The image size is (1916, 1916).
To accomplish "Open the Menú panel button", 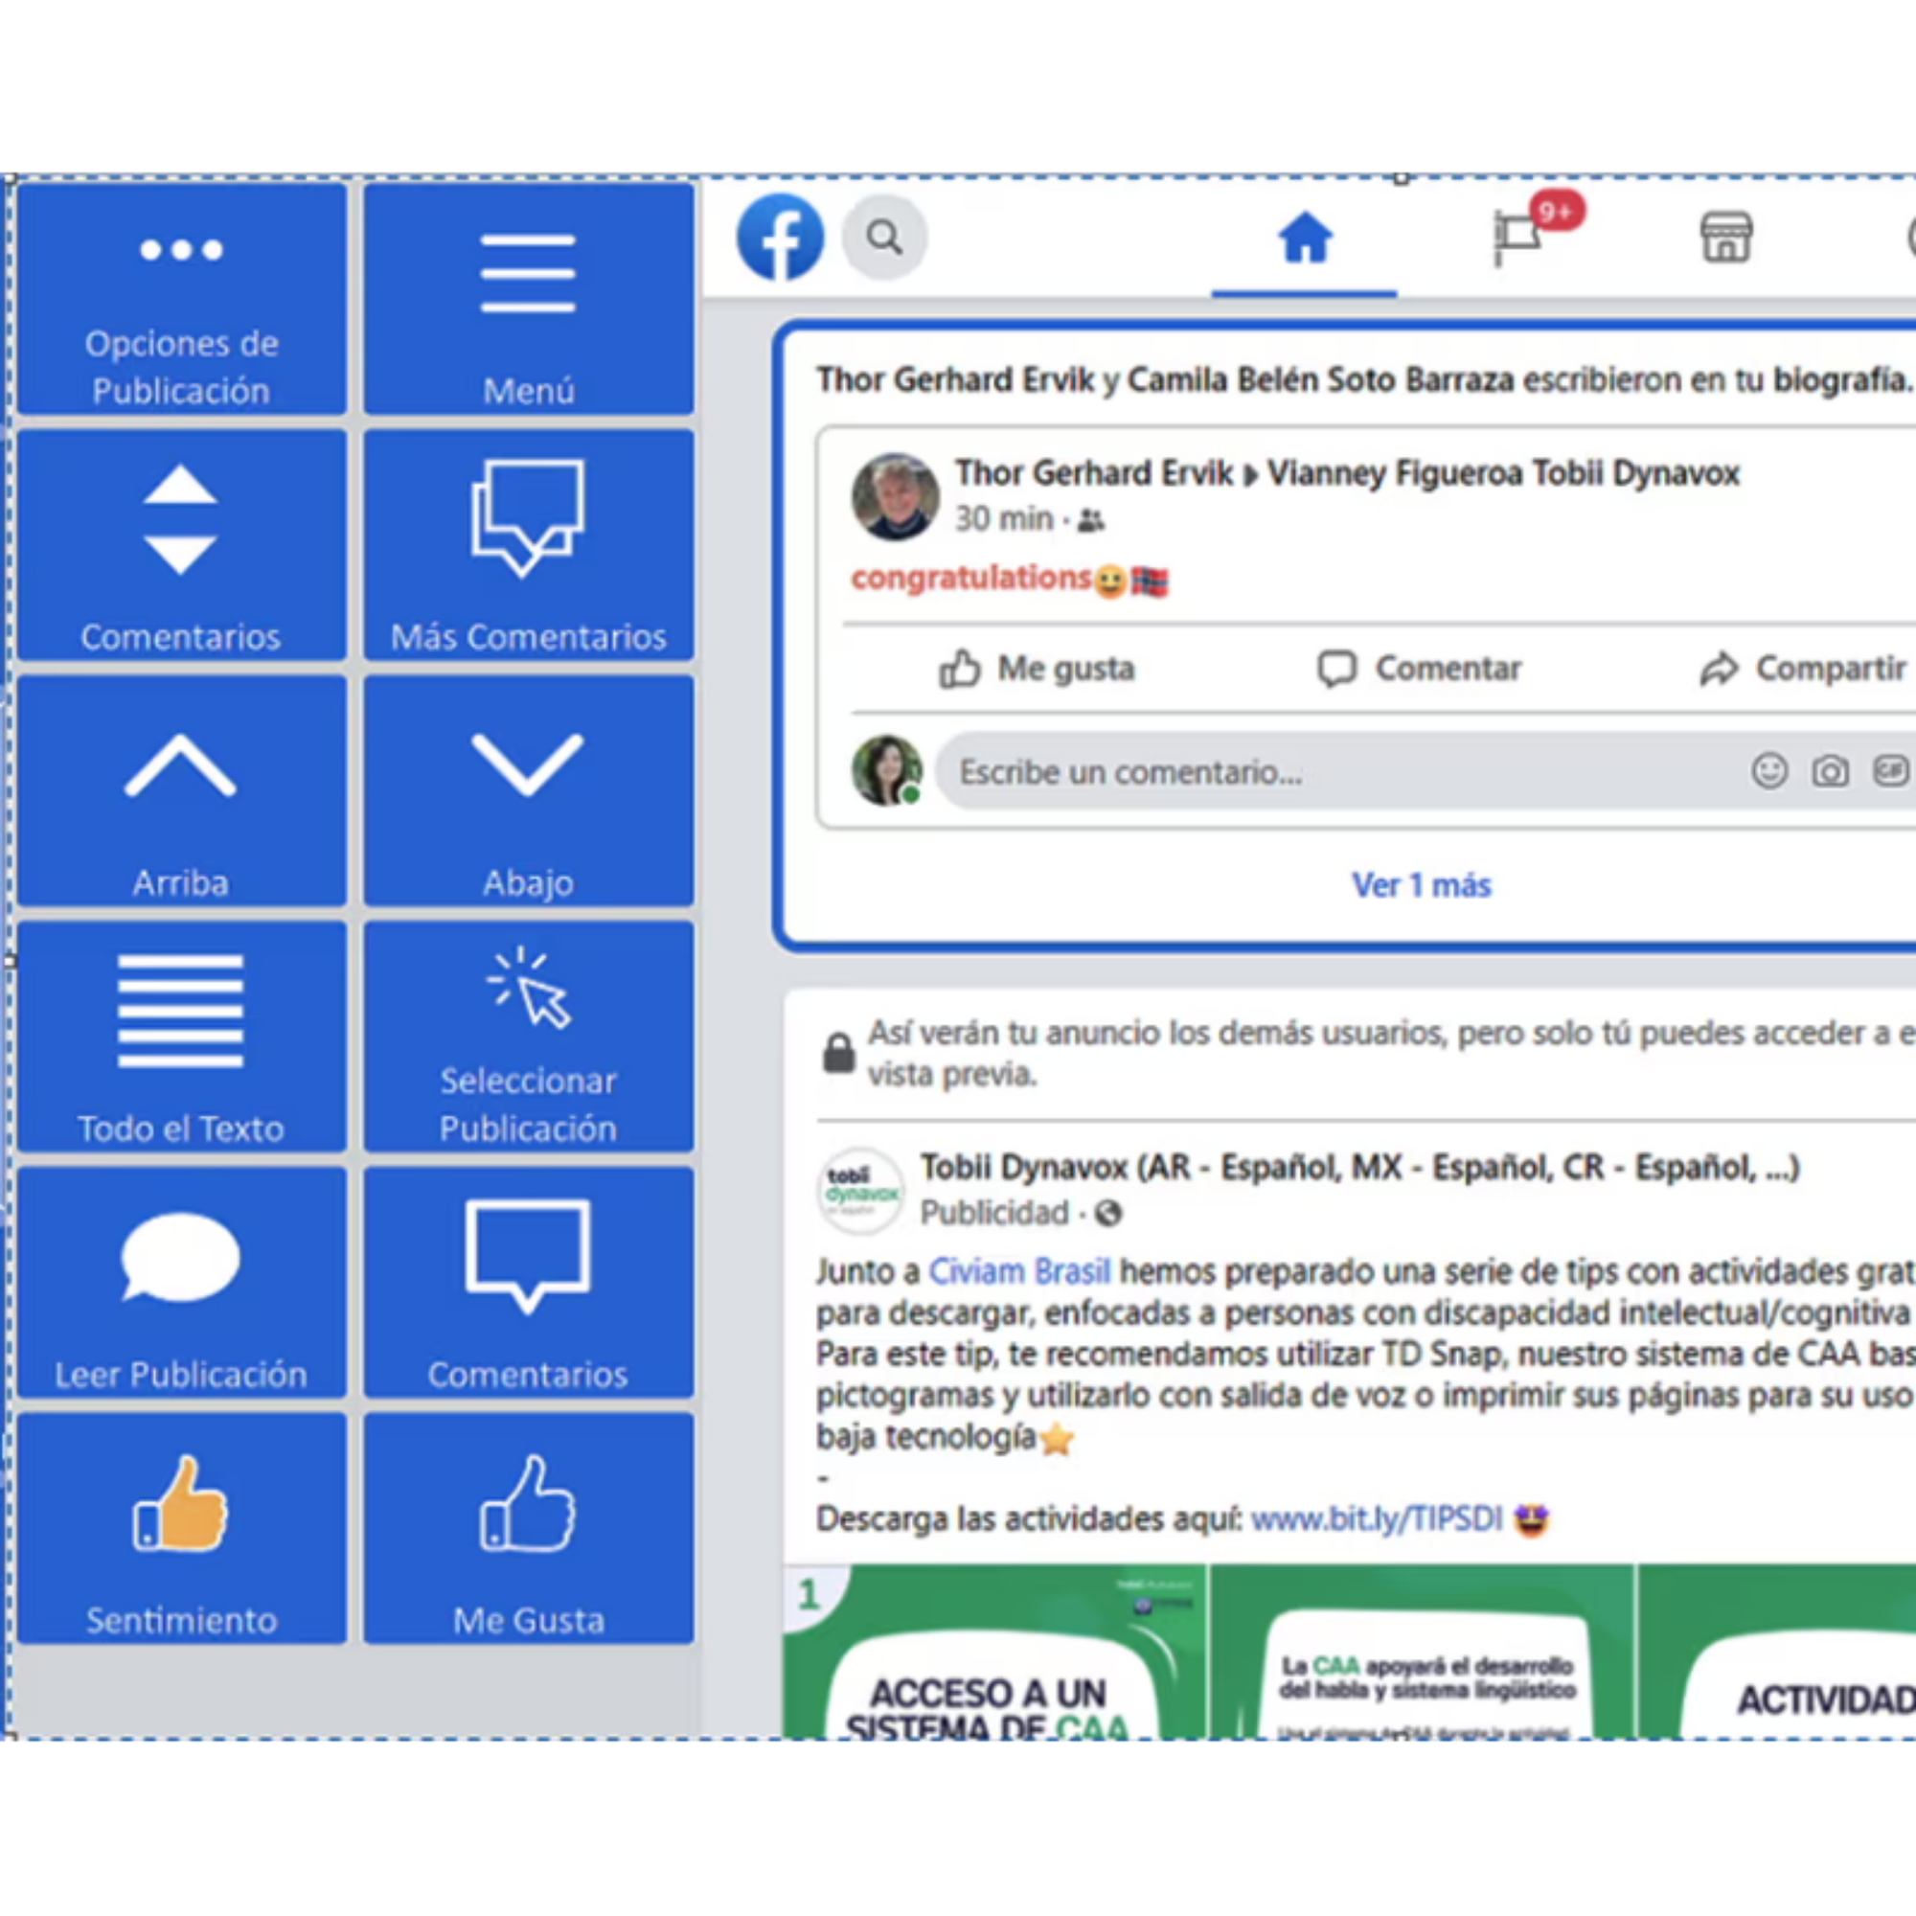I will tap(529, 298).
